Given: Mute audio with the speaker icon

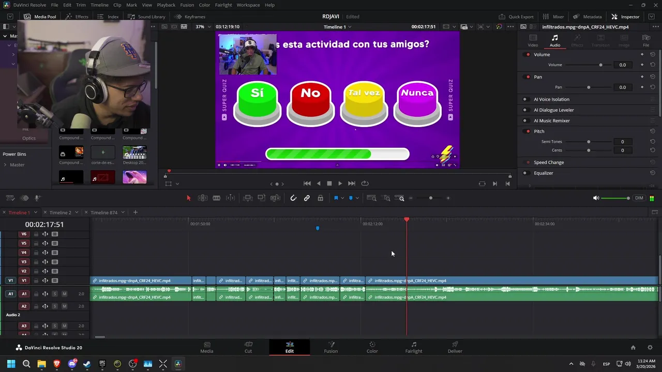Looking at the screenshot, I should point(596,198).
